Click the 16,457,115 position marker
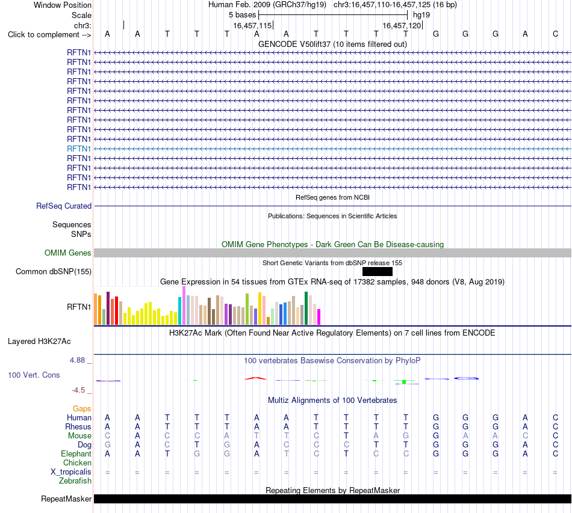 (253, 25)
